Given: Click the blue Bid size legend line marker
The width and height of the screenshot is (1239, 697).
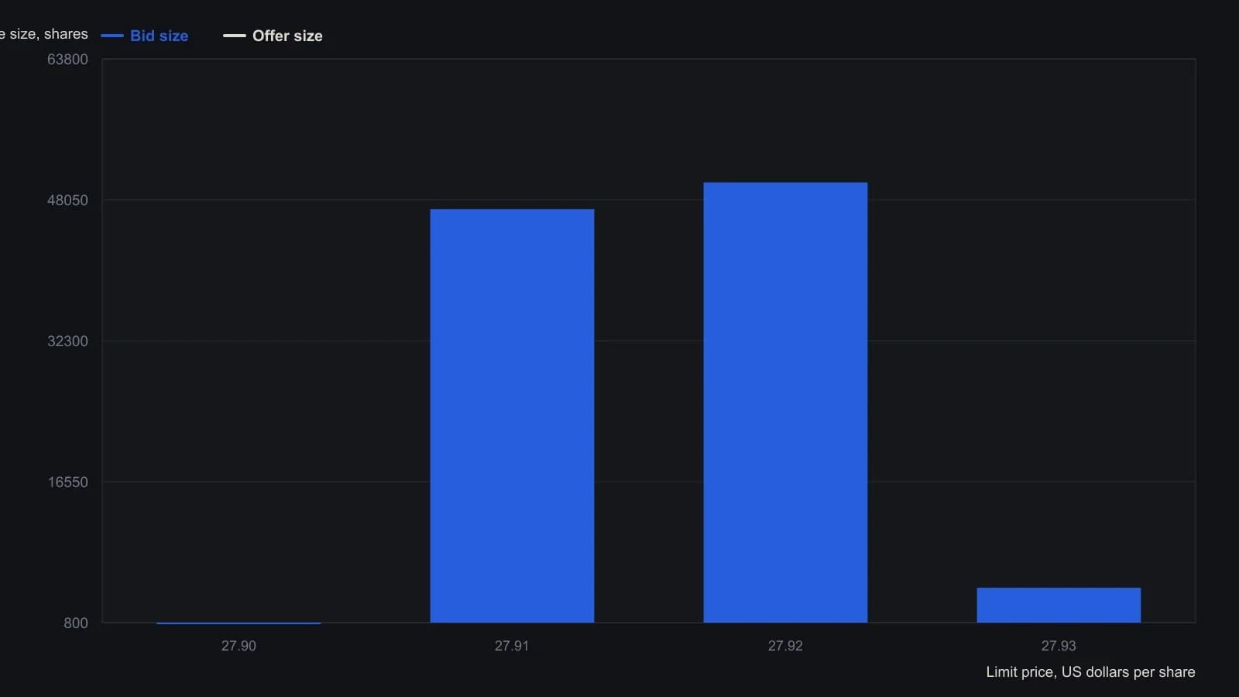Looking at the screenshot, I should 112,36.
